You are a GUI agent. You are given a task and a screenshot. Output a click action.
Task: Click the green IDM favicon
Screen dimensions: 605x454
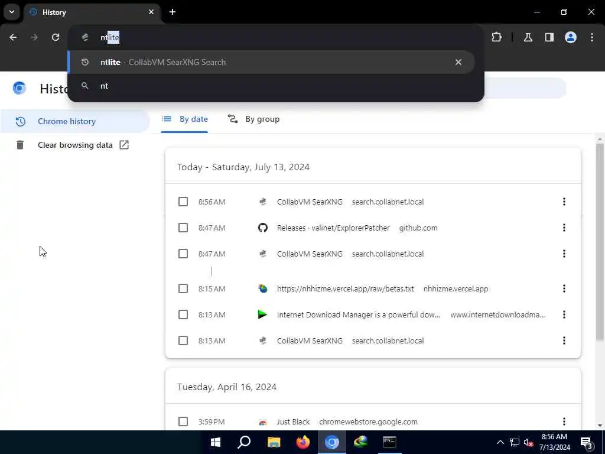(x=263, y=314)
